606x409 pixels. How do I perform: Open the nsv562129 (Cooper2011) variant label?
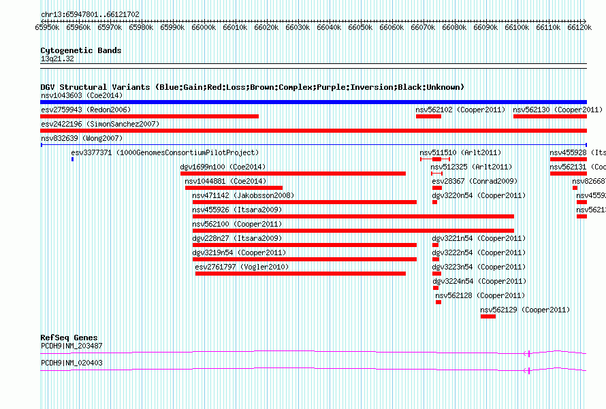(525, 310)
